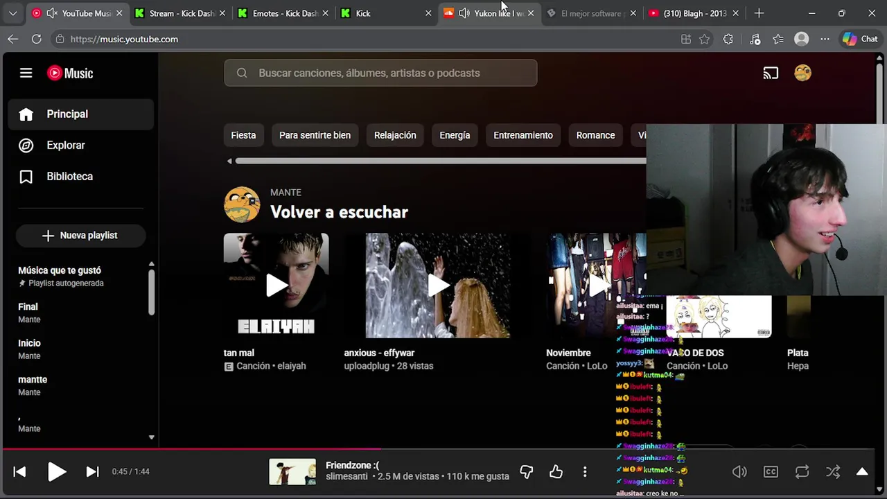Play the paused song

[57, 472]
